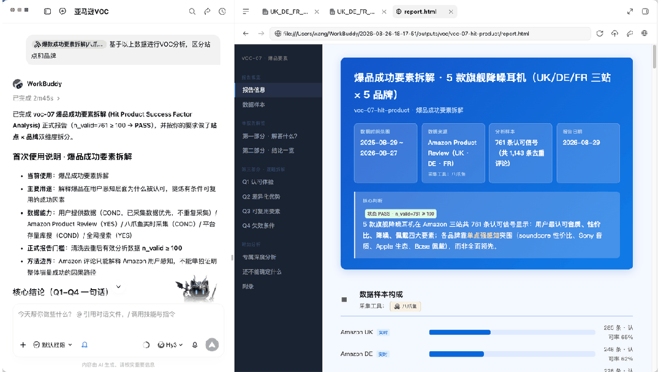Click the Amazon UK progress bar
Image resolution: width=661 pixels, height=372 pixels.
(x=512, y=332)
